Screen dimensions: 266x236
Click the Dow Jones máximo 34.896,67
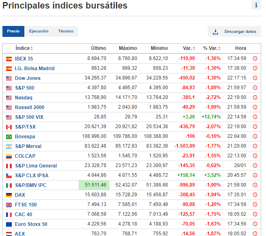126,78
